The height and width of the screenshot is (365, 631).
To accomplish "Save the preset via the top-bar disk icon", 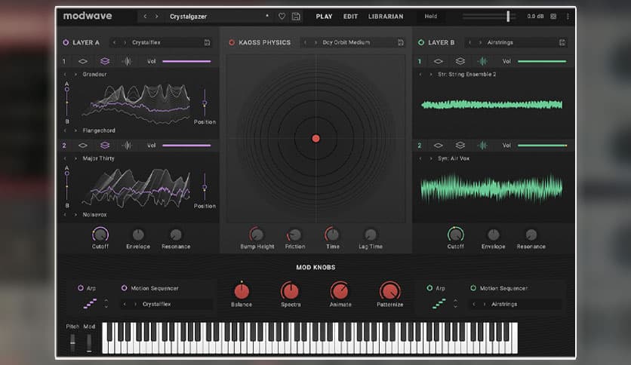I will 296,17.
